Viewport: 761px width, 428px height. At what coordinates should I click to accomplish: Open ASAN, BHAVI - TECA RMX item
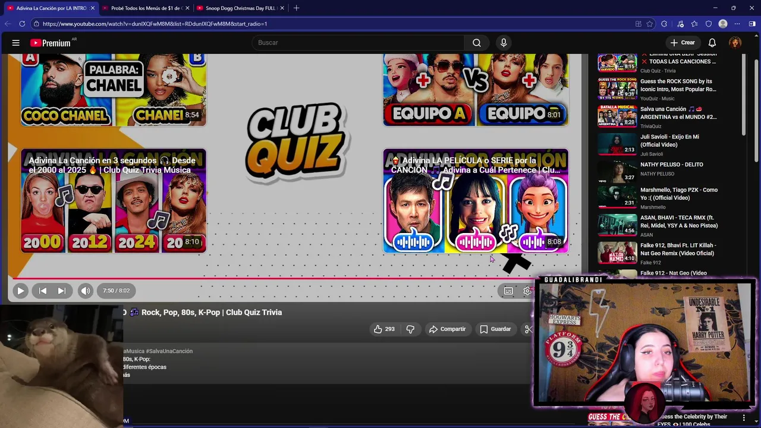pos(657,226)
